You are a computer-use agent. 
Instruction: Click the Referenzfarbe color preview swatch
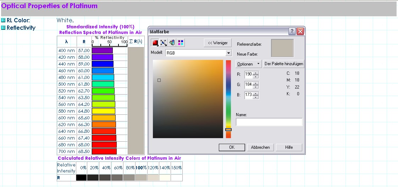pyautogui.click(x=282, y=48)
